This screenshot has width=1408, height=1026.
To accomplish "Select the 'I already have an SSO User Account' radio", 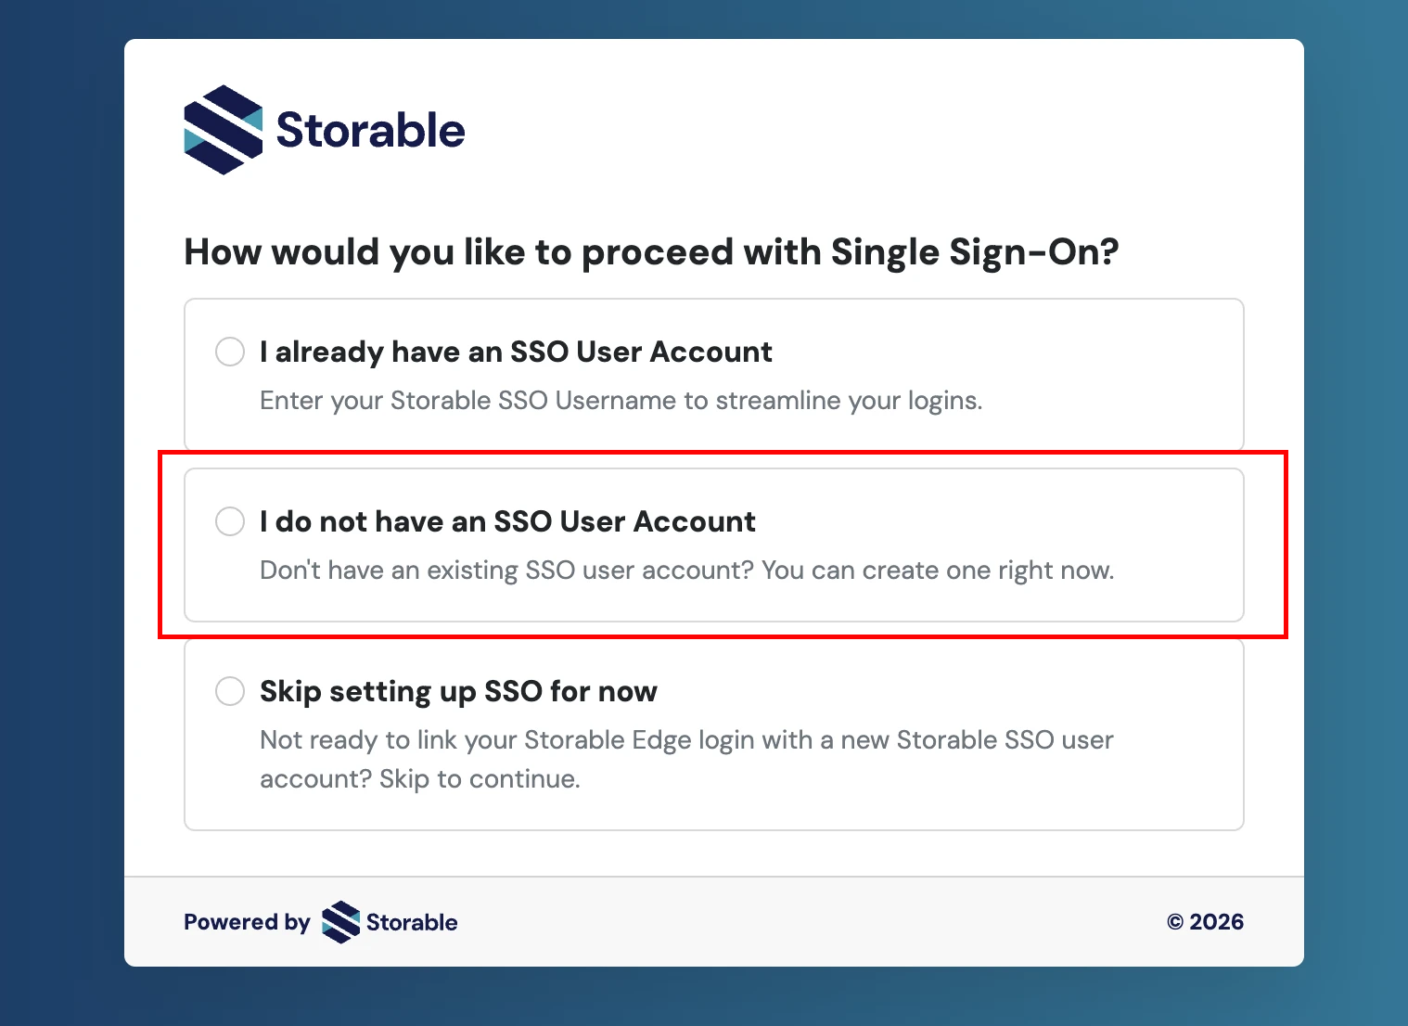I will coord(229,352).
